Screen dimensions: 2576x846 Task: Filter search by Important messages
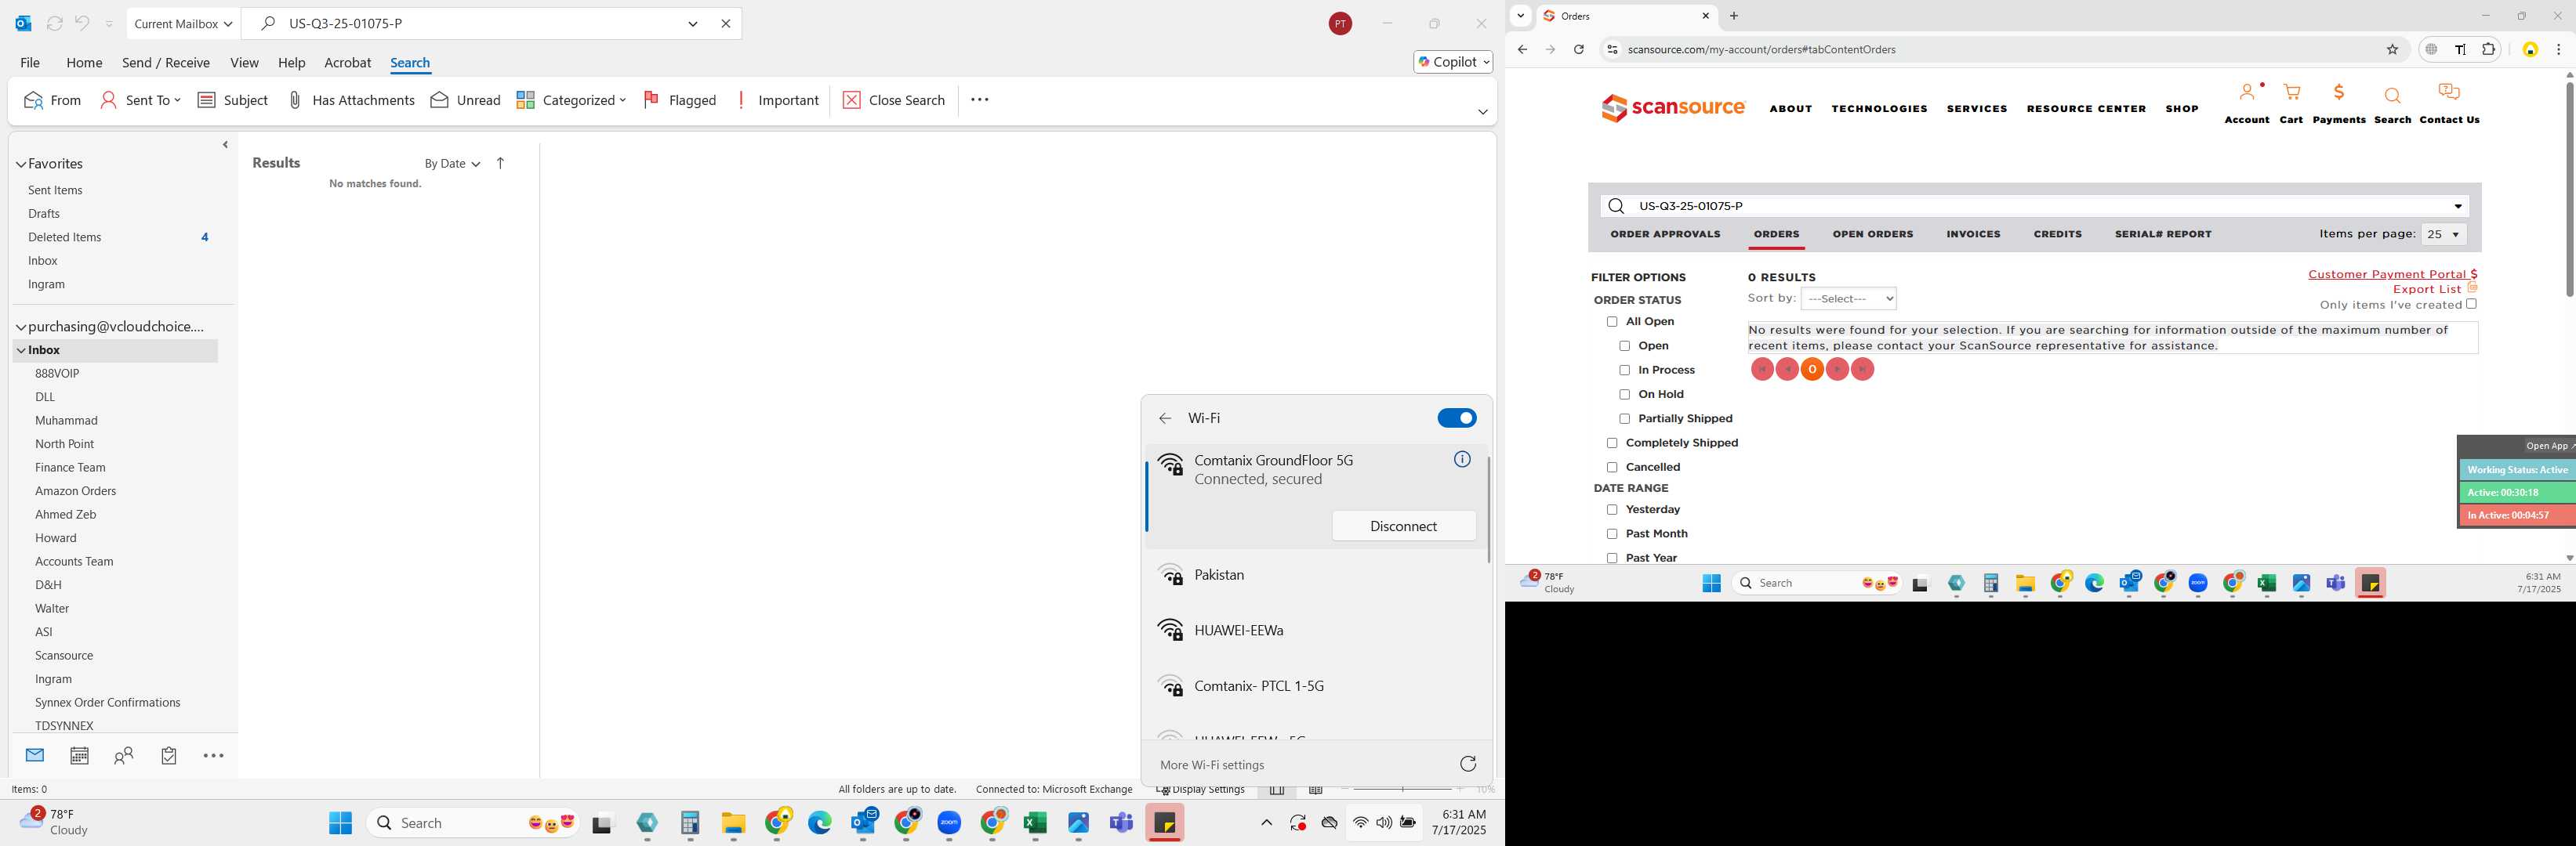click(777, 100)
